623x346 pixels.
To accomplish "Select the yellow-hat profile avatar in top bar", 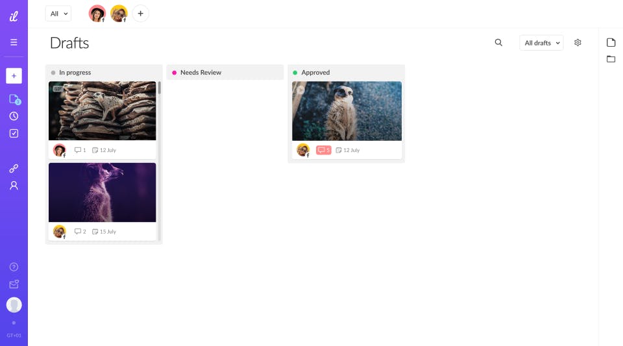I will [119, 14].
